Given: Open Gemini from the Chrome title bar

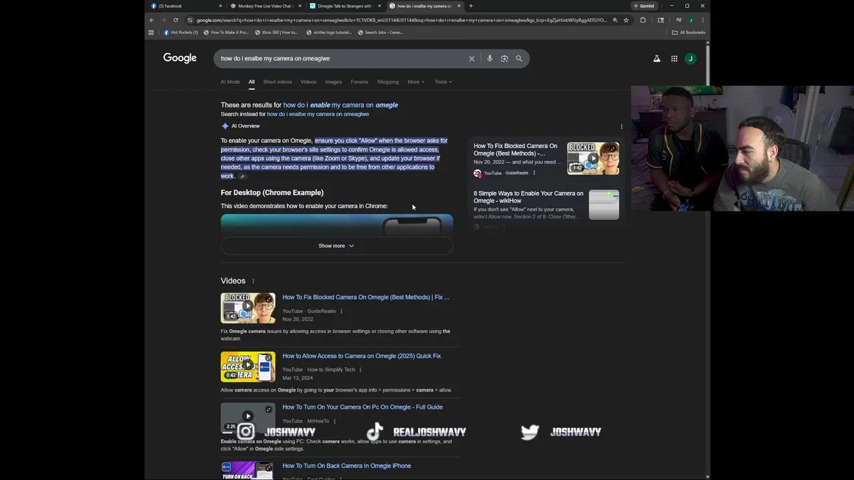Looking at the screenshot, I should coord(644,6).
